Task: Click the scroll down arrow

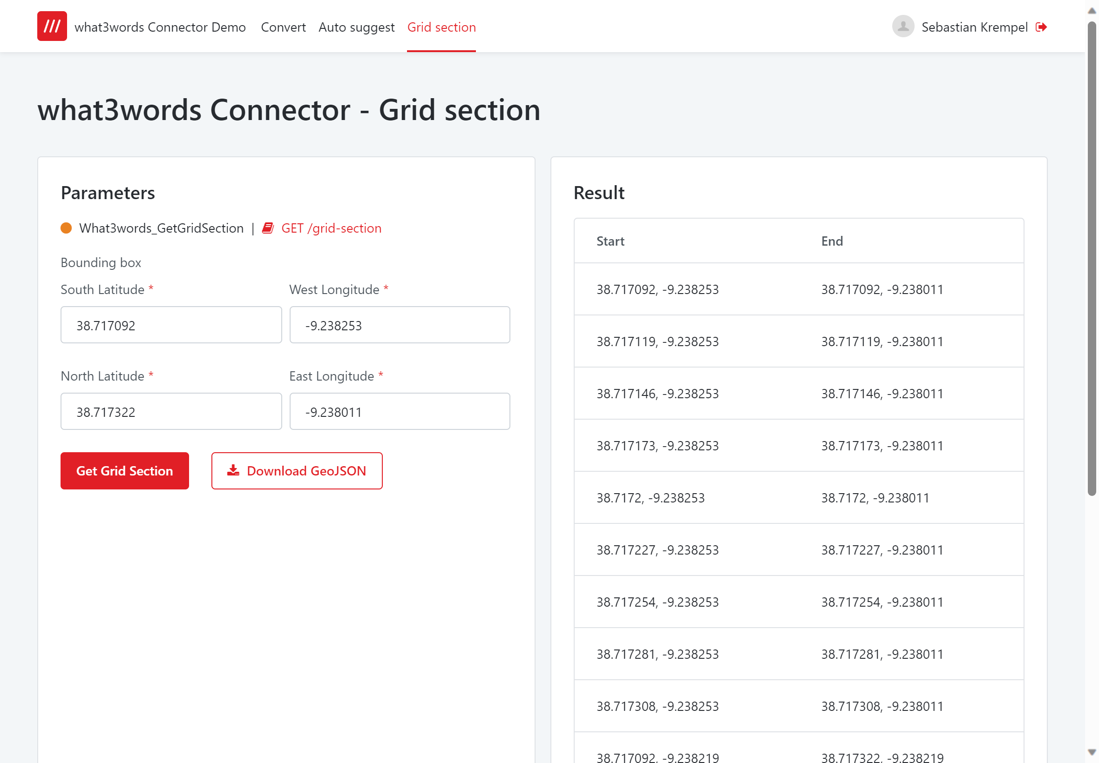Action: [x=1092, y=752]
